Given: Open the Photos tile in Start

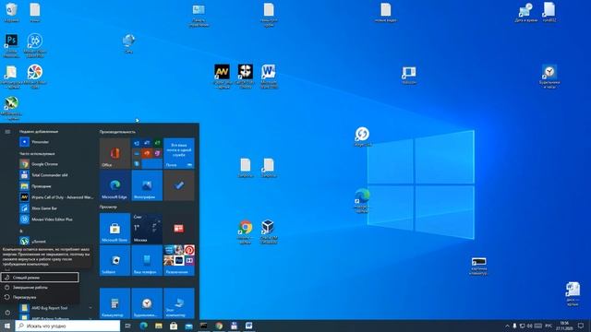Looking at the screenshot, I should click(147, 185).
